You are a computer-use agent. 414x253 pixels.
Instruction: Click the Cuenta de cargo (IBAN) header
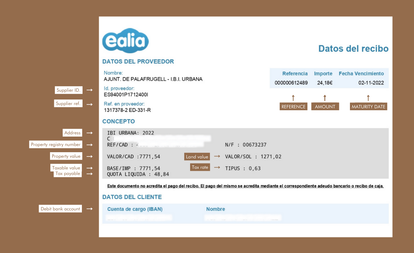click(x=135, y=209)
